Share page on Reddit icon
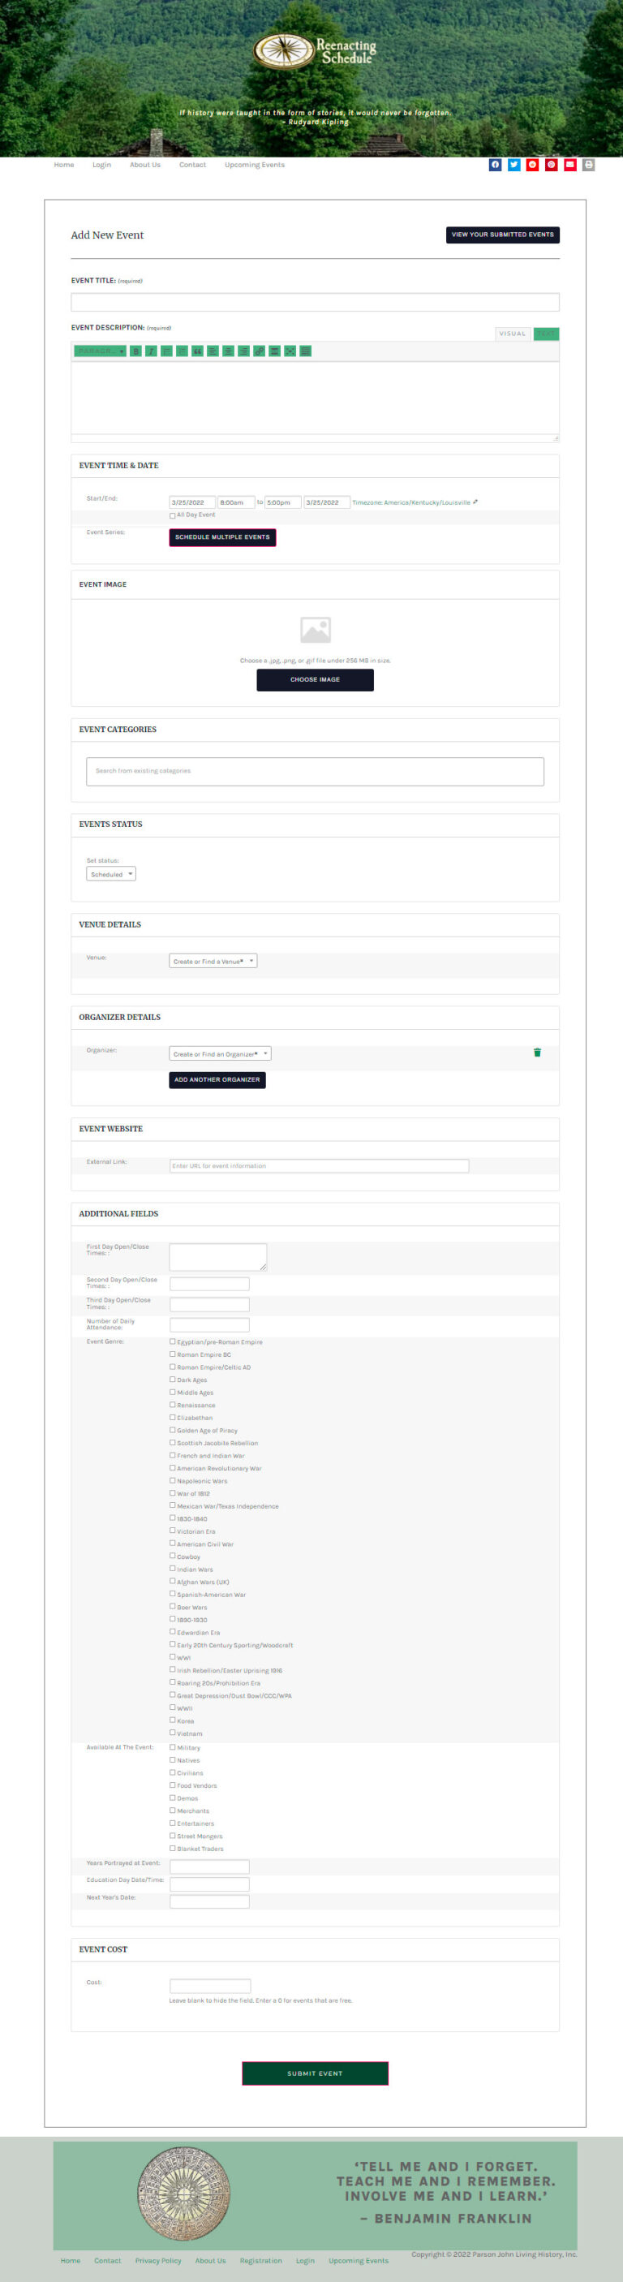This screenshot has height=2282, width=623. click(x=532, y=165)
